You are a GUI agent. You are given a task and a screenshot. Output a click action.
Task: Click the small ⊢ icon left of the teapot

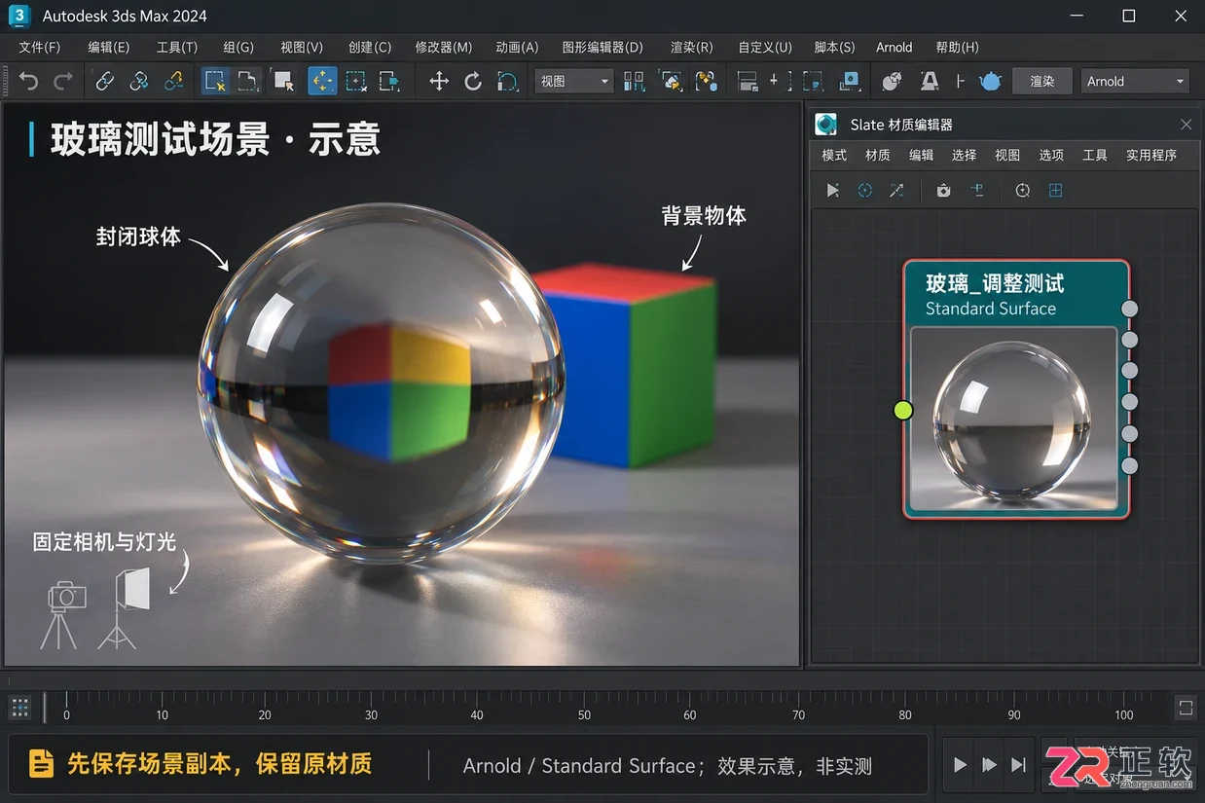coord(961,82)
